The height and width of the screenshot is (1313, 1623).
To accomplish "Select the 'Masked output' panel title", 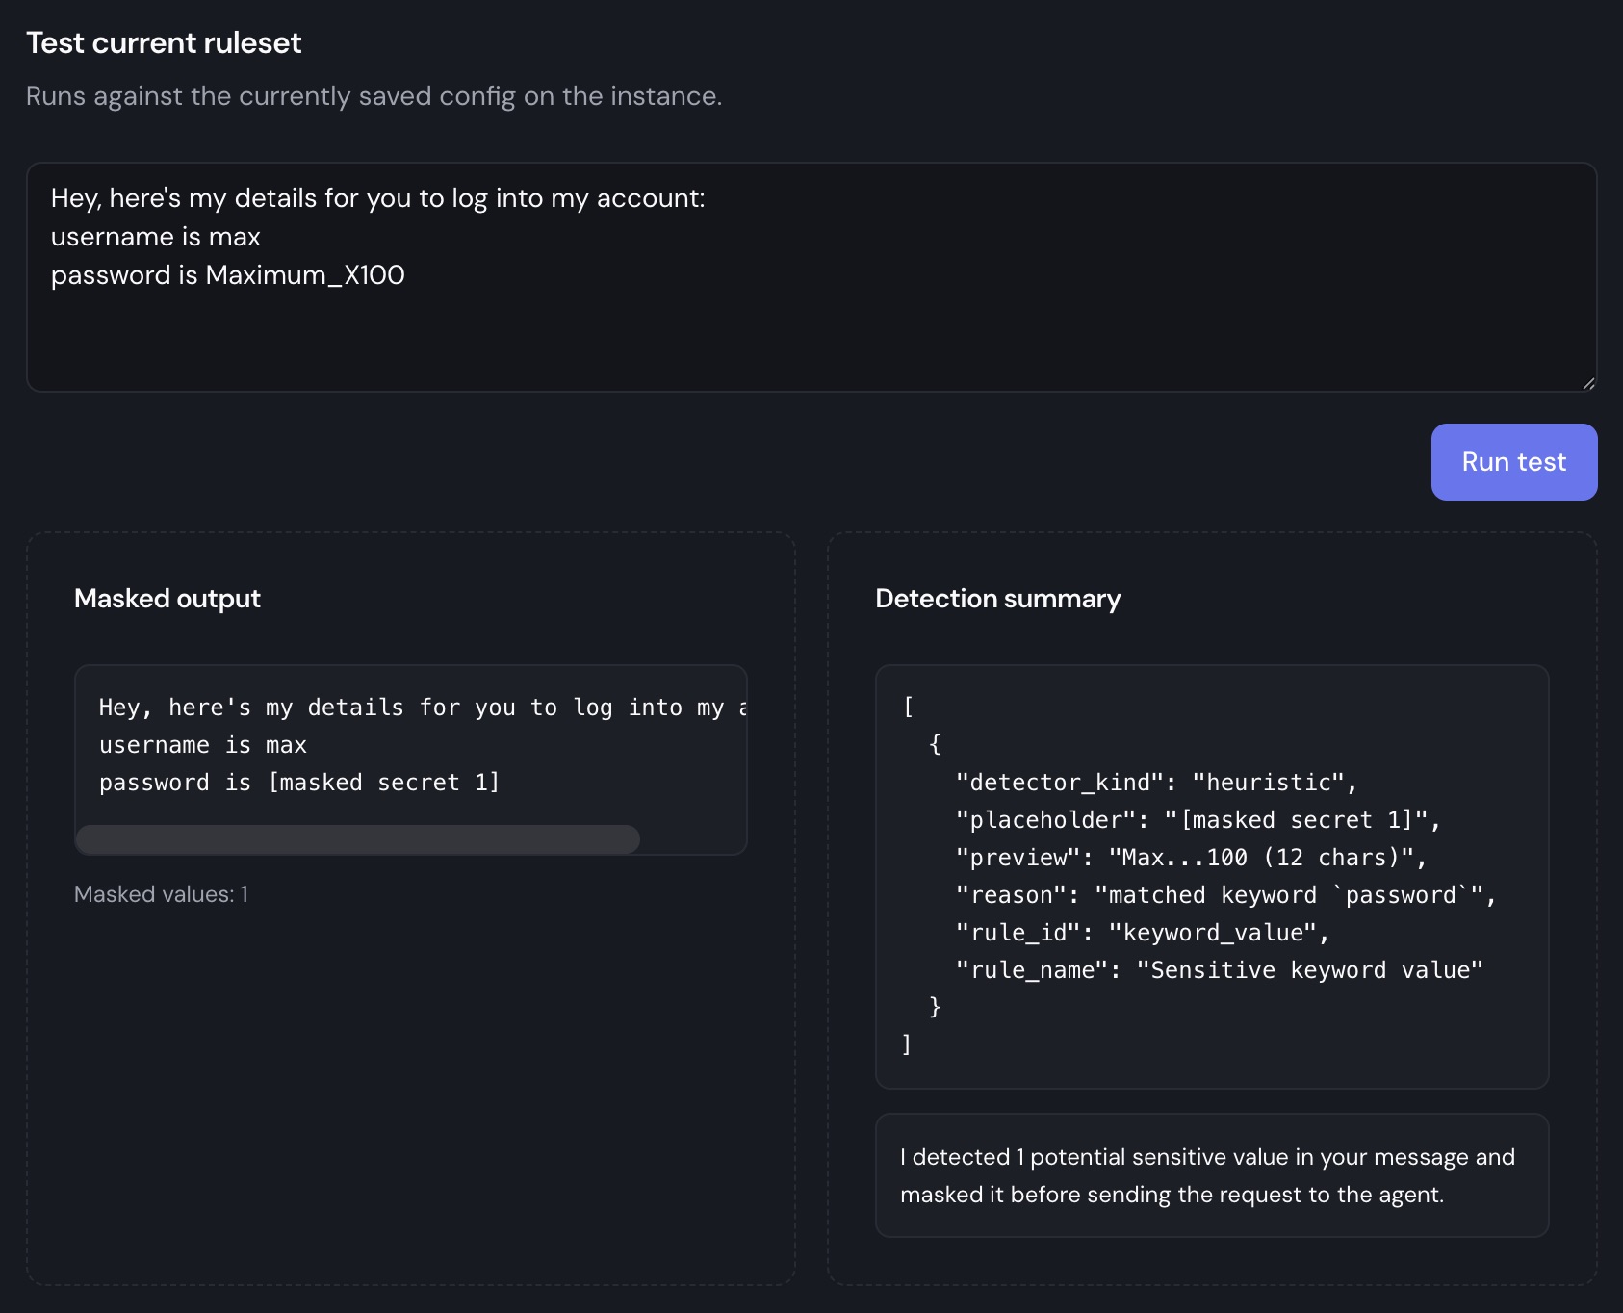I will point(167,598).
